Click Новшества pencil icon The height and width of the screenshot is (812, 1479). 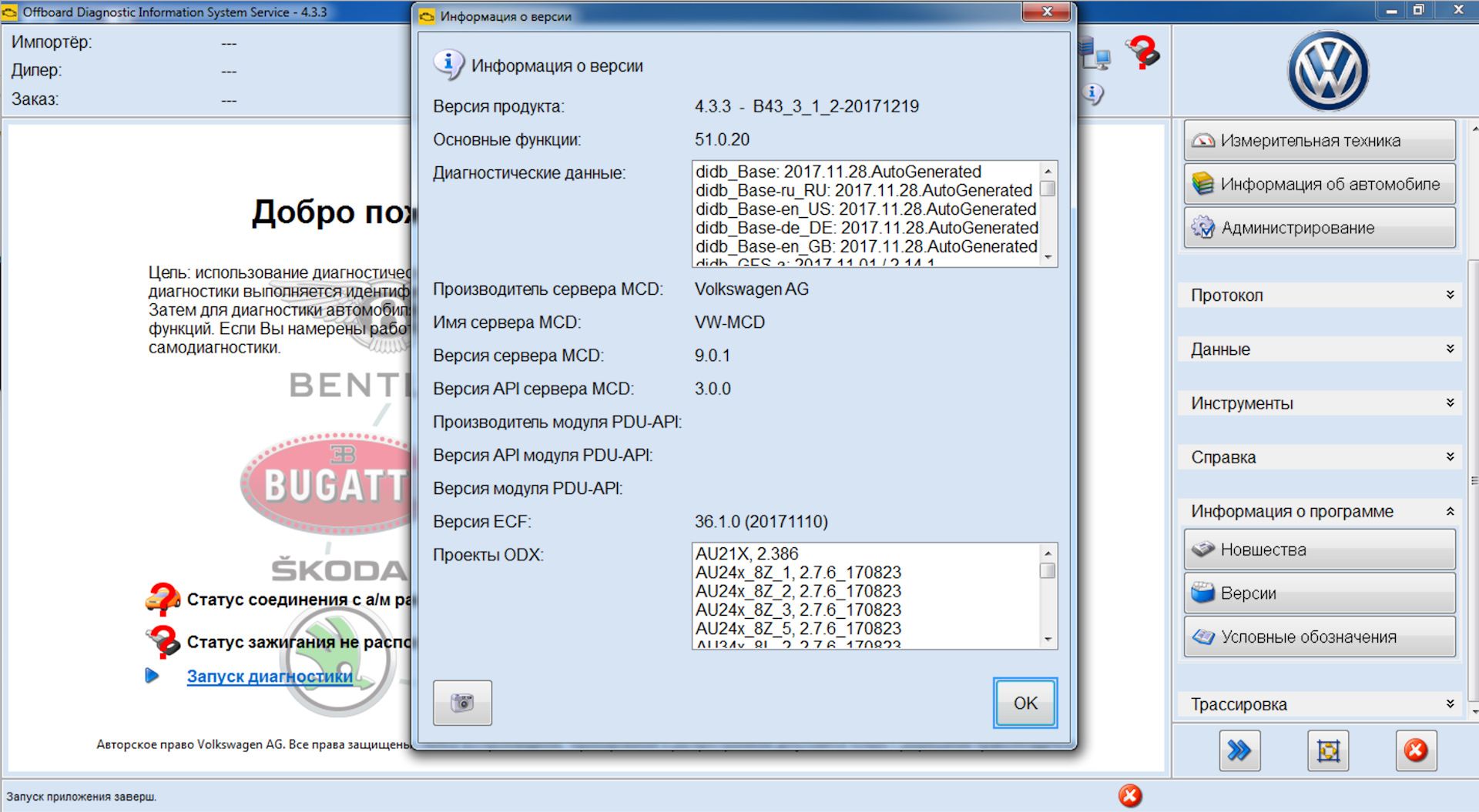(x=1202, y=550)
